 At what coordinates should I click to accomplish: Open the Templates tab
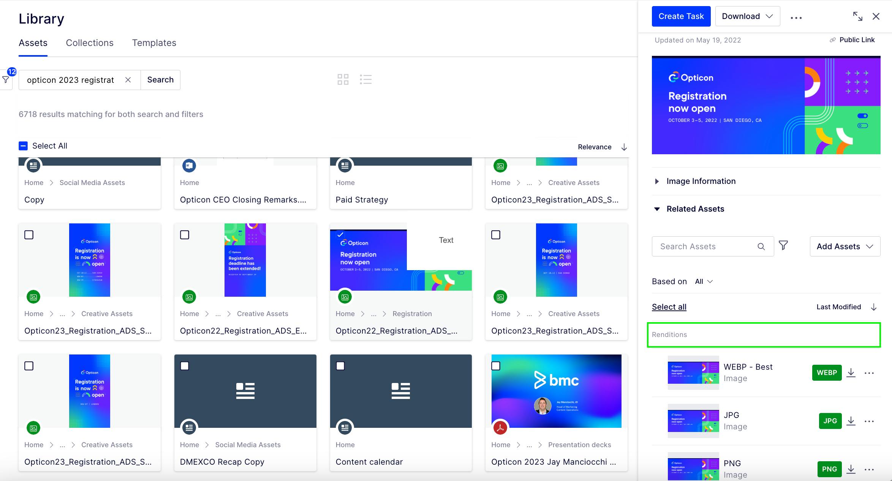click(x=154, y=43)
